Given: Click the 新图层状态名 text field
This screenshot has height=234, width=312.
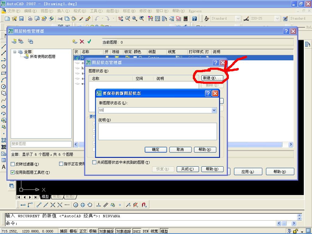Looking at the screenshot, I should (x=155, y=110).
